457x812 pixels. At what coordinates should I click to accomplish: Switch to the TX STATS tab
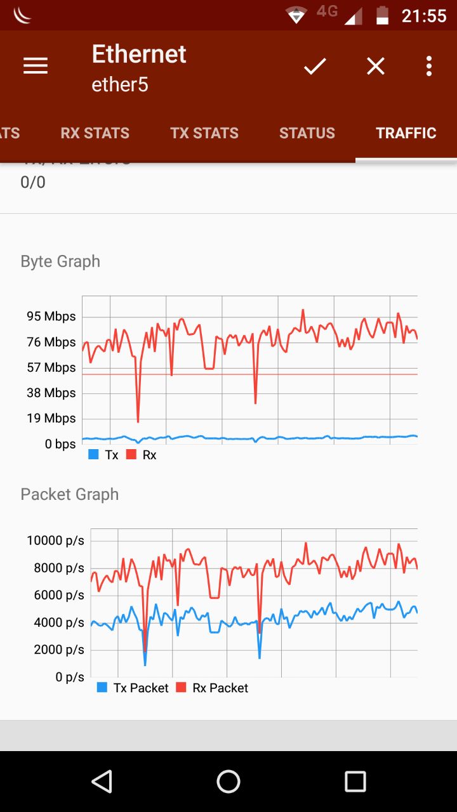pyautogui.click(x=204, y=133)
